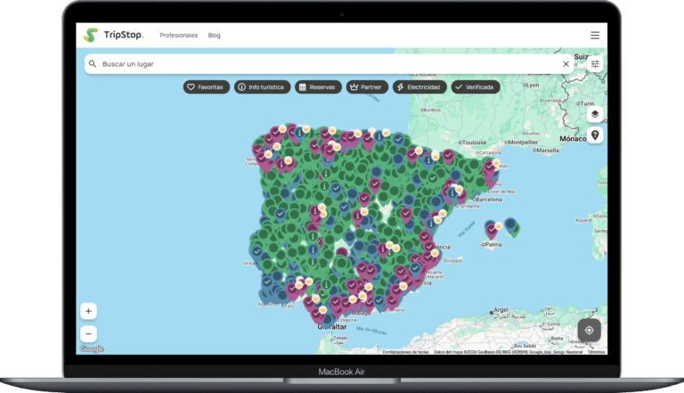Click the Google logo on map
The width and height of the screenshot is (684, 393).
(92, 349)
